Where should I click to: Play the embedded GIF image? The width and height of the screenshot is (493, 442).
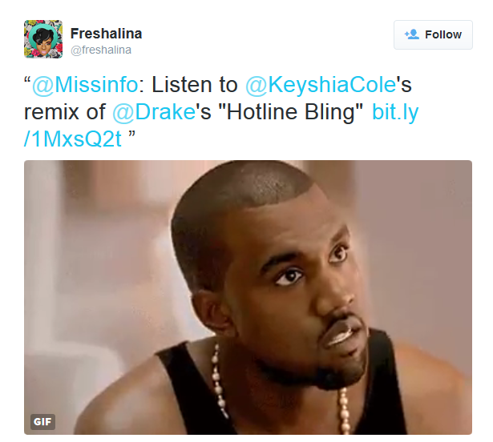248,298
